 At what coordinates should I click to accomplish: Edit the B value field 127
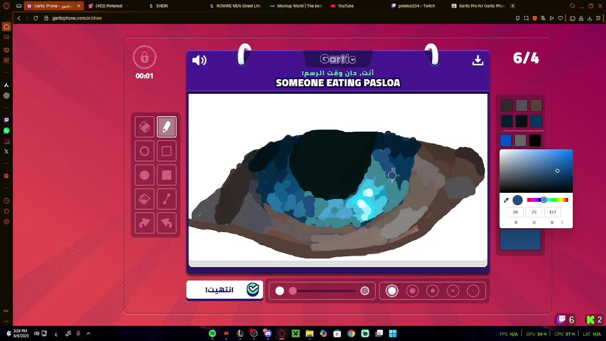[x=553, y=212]
